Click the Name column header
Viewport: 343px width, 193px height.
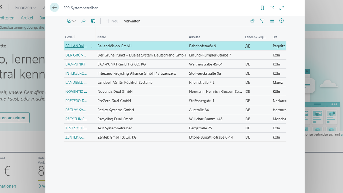coord(102,37)
